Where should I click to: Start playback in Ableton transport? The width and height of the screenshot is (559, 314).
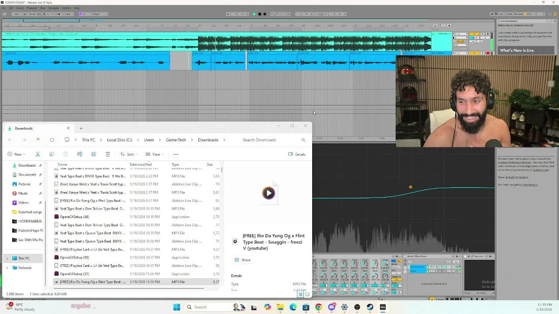[254, 14]
